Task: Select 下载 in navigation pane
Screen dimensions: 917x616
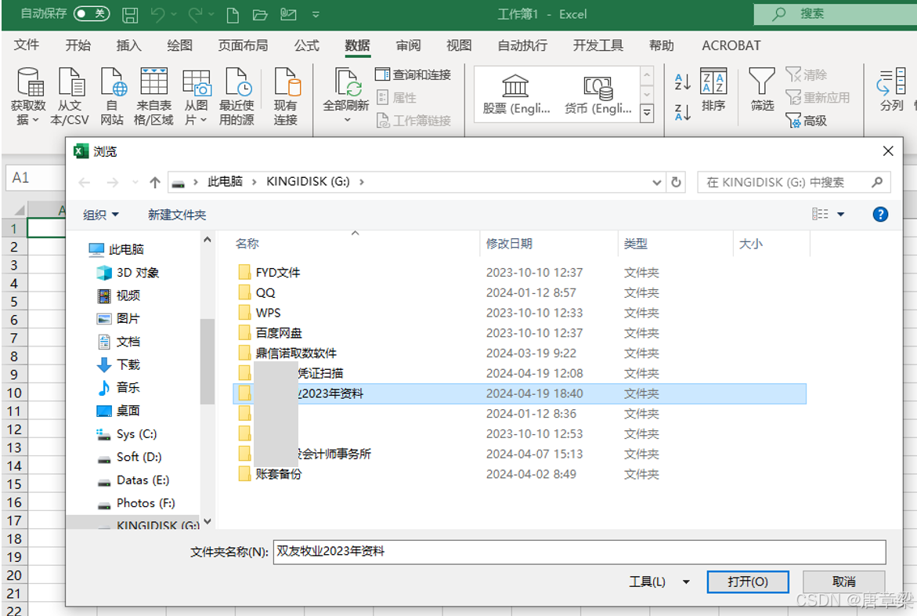Action: (119, 364)
